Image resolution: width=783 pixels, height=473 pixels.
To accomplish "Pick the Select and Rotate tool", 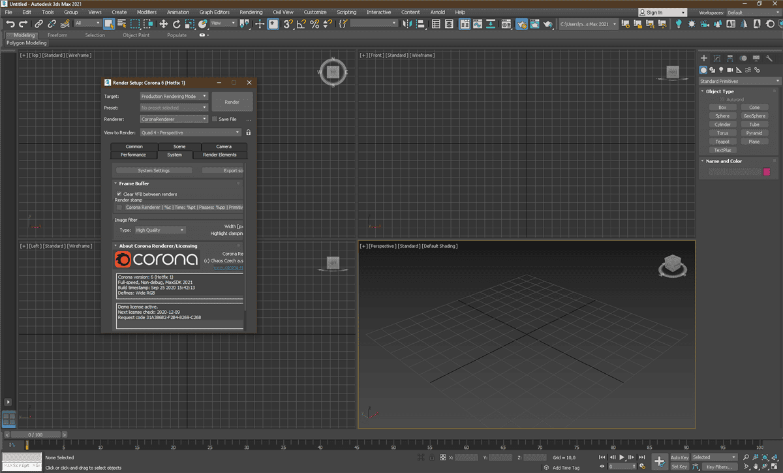I will coord(176,23).
